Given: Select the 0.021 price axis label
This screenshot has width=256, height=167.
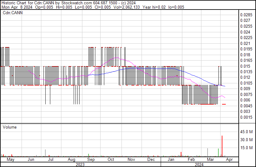Looking at the screenshot, I should [245, 43].
